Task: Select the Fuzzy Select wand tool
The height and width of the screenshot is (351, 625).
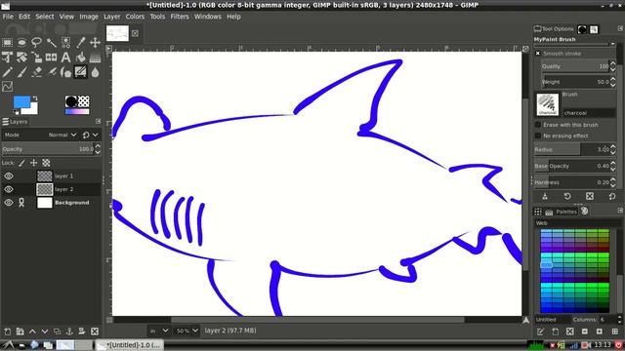Action: (52, 42)
